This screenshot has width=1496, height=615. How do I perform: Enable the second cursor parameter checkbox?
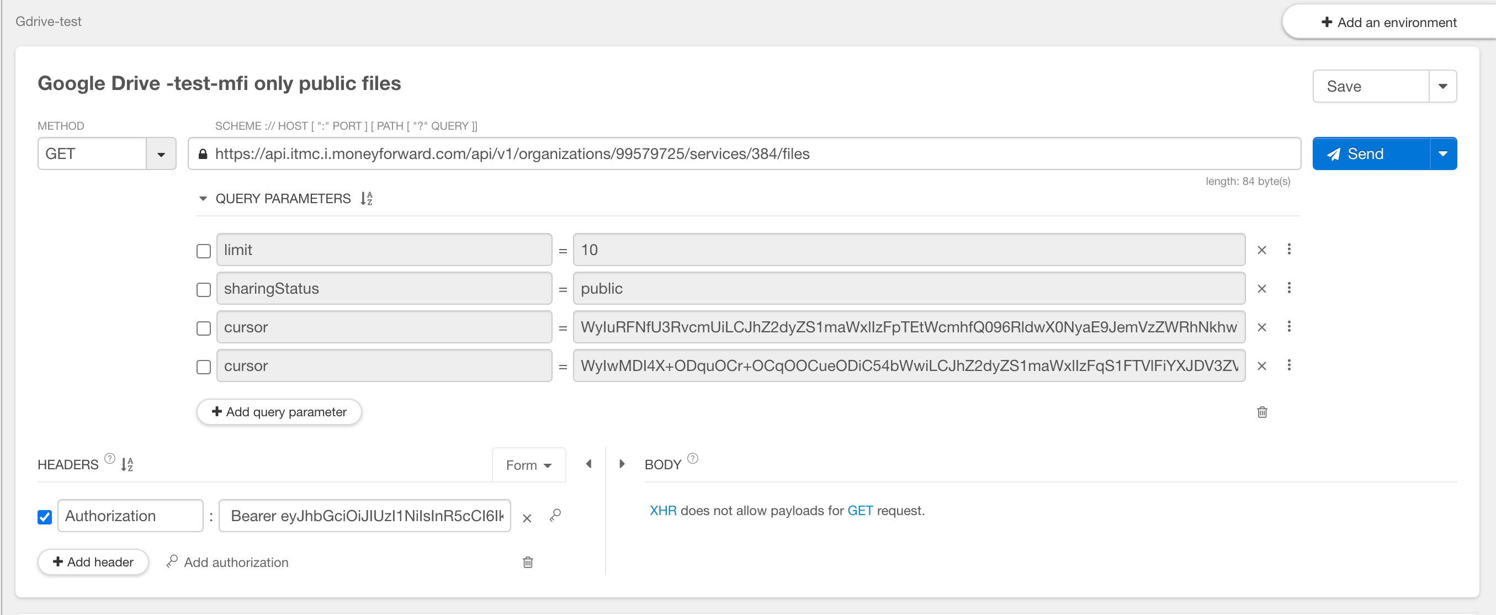coord(203,367)
